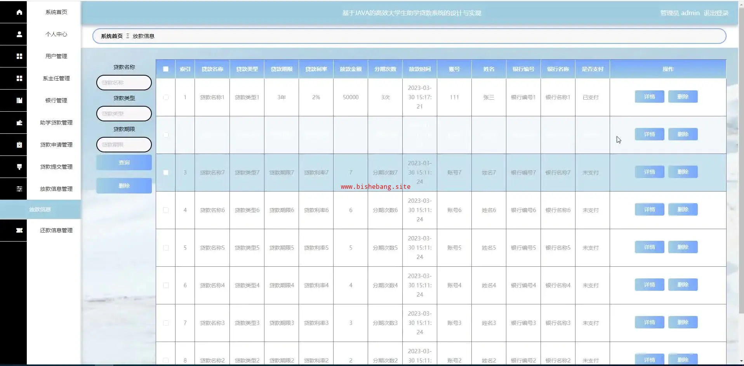
Task: Log out via 退出登录
Action: [716, 13]
